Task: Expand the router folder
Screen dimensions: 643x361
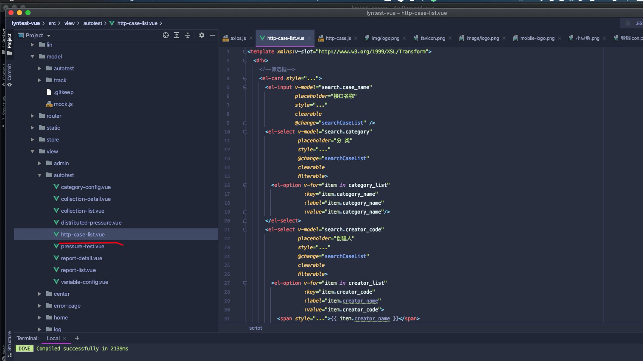Action: [x=33, y=116]
